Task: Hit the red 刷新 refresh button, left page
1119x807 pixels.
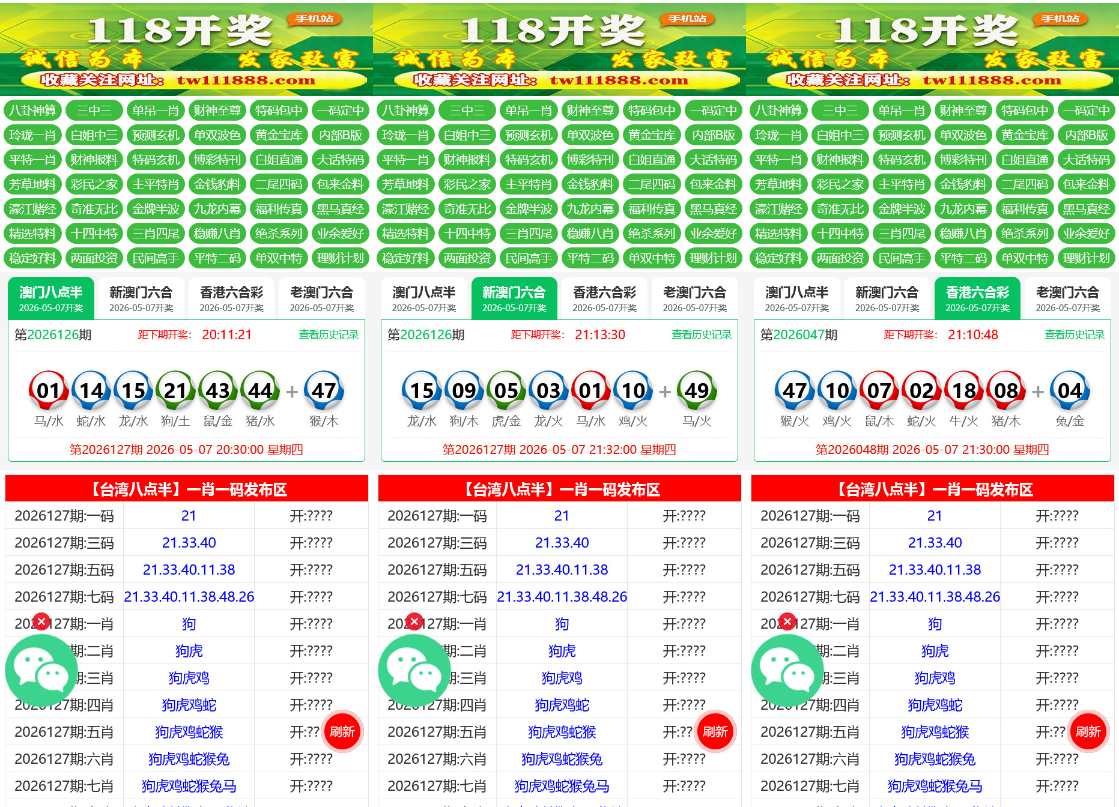Action: tap(342, 731)
